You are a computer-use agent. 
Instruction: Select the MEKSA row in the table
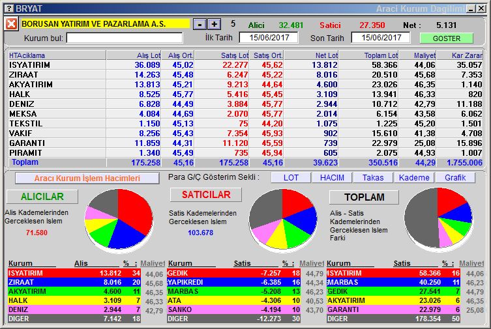click(245, 114)
